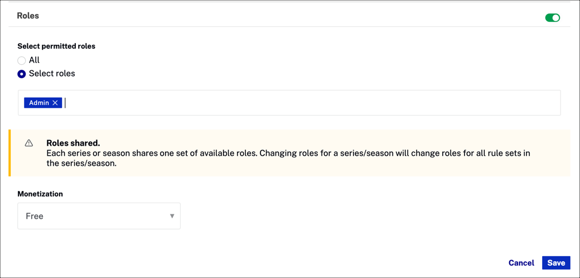
Task: Click the "All" option text label
Action: tap(34, 60)
